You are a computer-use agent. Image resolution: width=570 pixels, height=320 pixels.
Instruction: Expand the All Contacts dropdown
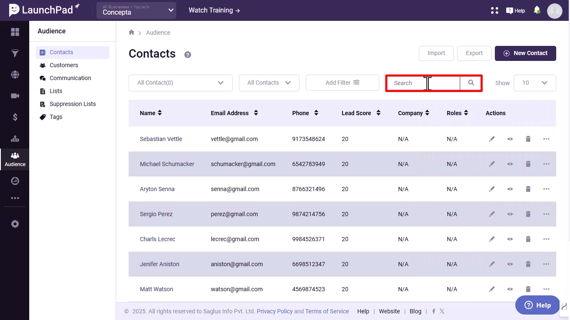269,83
